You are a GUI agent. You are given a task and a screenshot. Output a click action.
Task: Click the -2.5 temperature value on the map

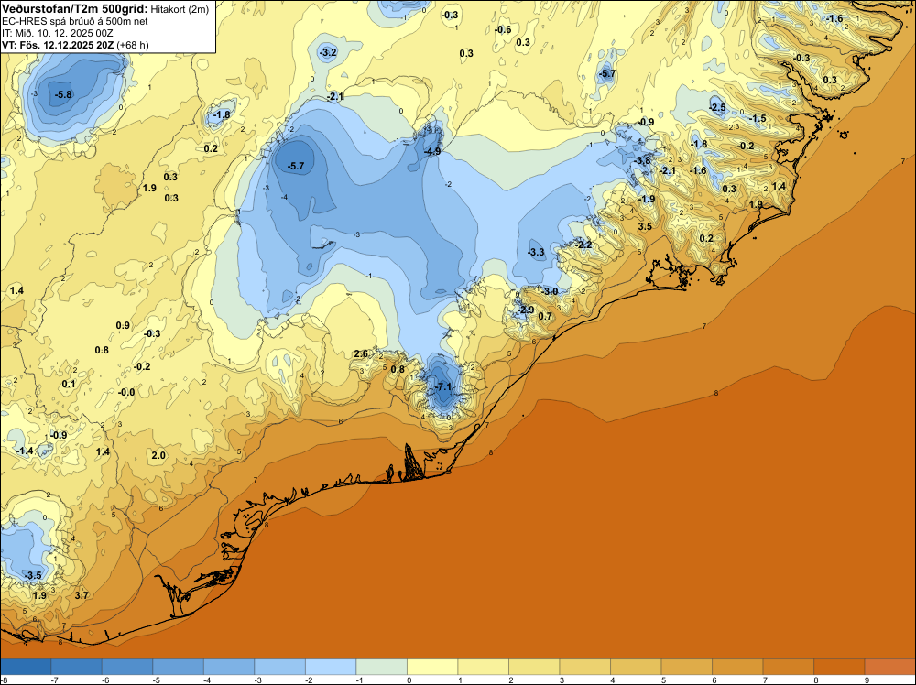tap(717, 107)
